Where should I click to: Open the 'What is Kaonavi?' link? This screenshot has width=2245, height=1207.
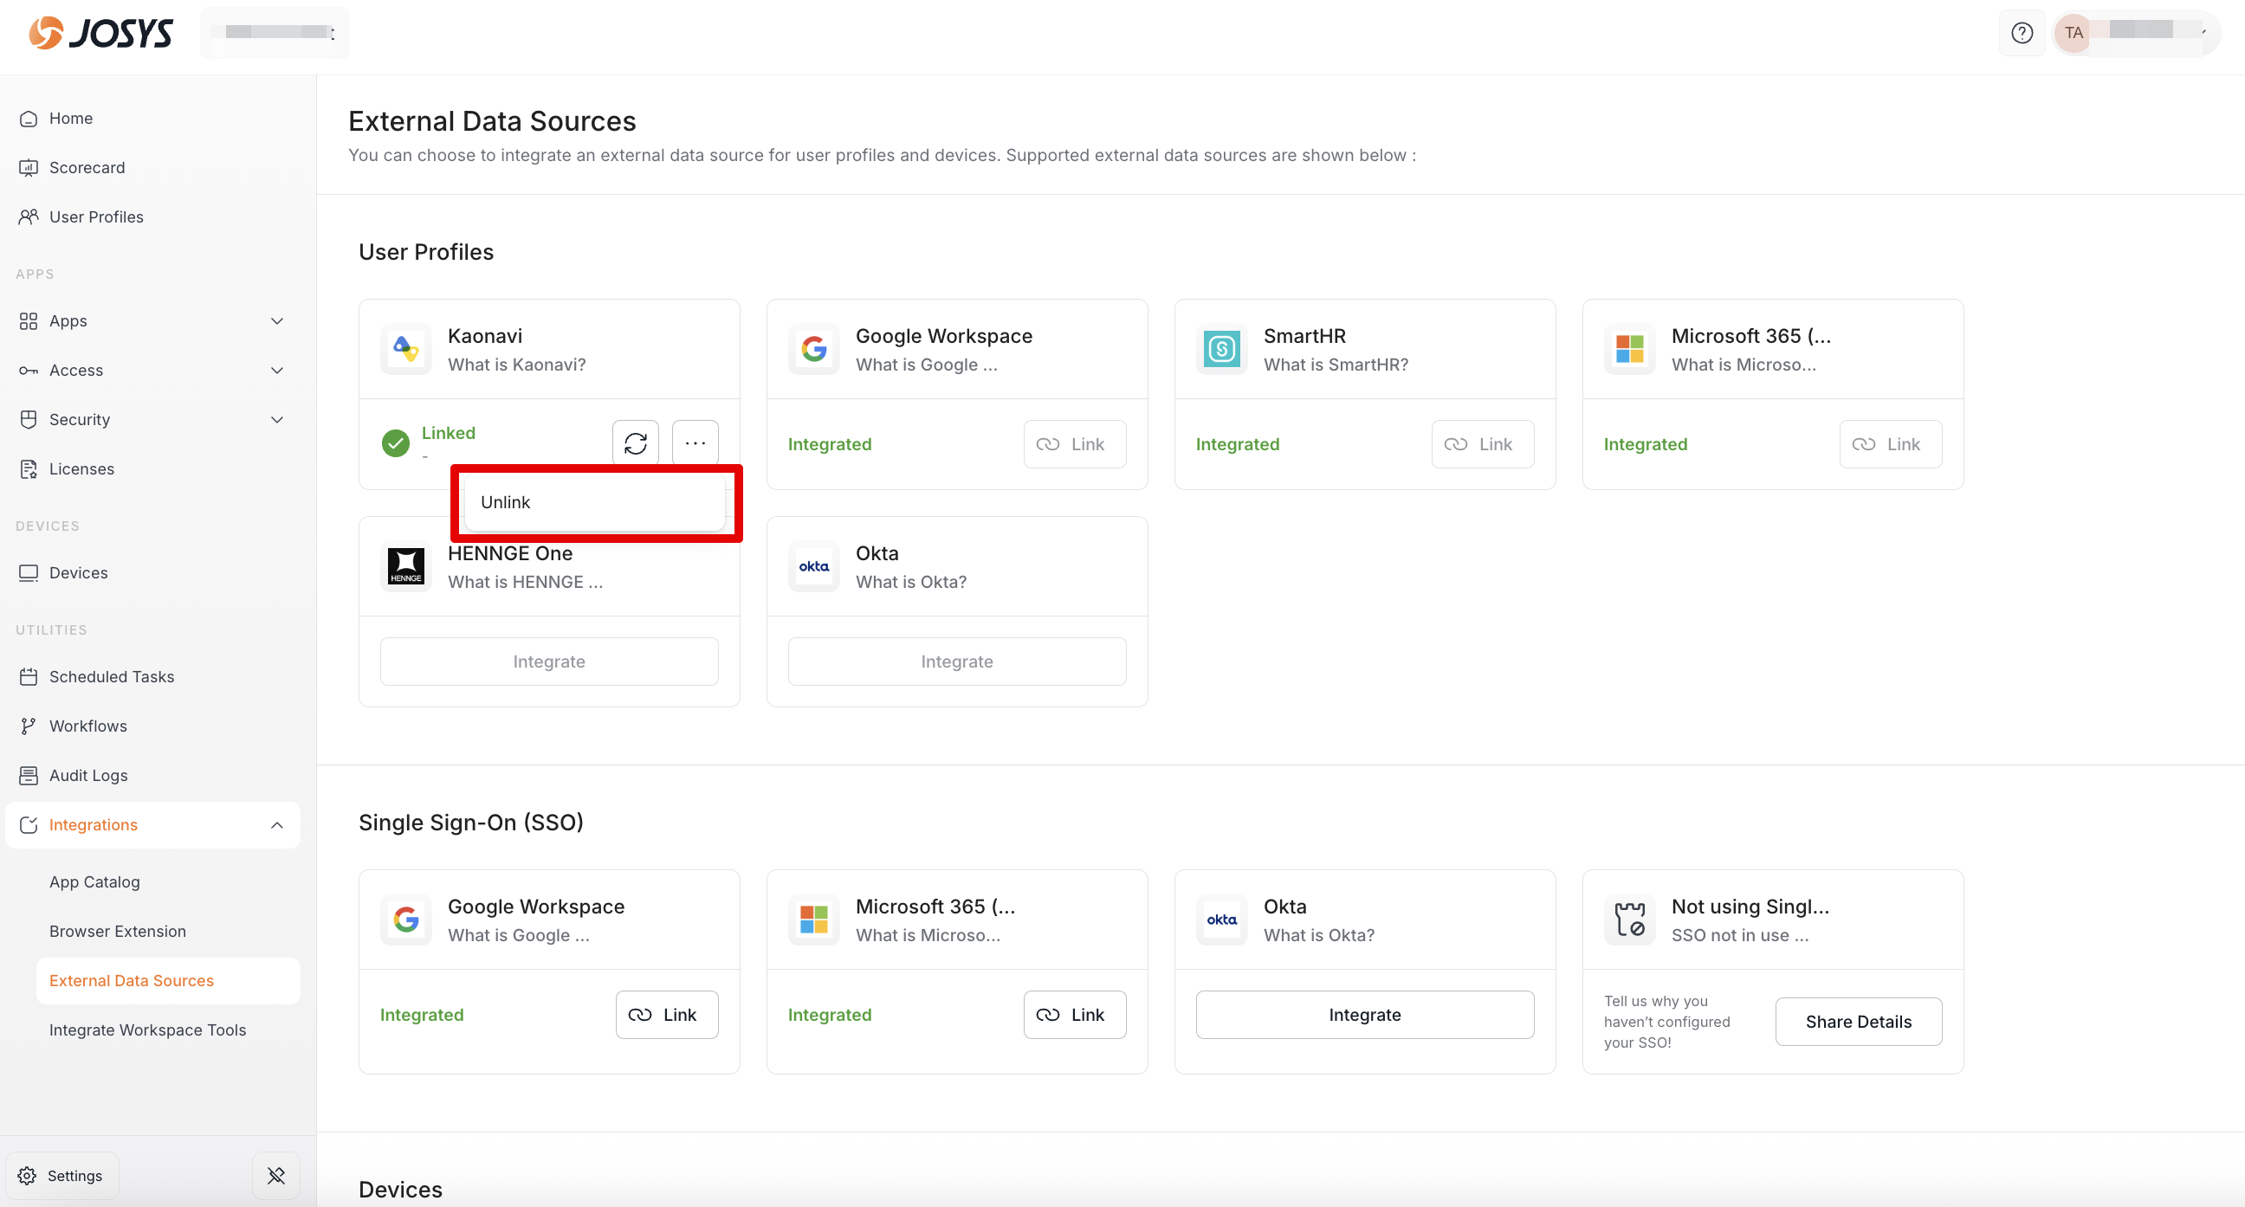pyautogui.click(x=516, y=365)
